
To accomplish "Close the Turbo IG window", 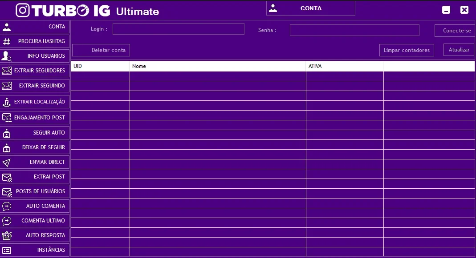I will click(464, 10).
